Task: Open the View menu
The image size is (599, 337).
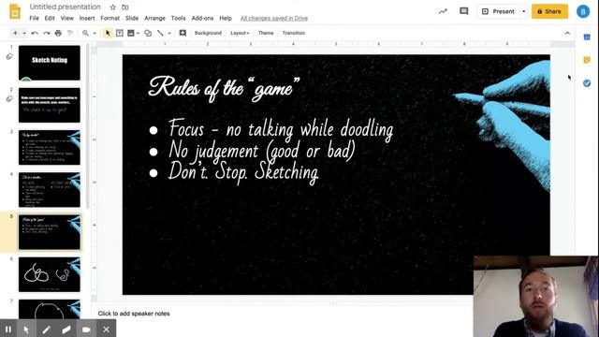Action: pos(66,19)
